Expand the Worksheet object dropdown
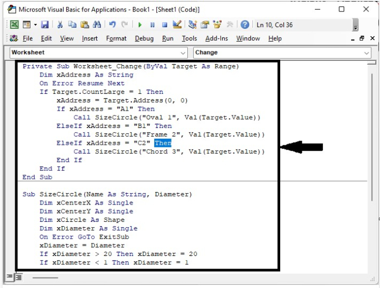This screenshot has height=288, width=380. click(183, 53)
